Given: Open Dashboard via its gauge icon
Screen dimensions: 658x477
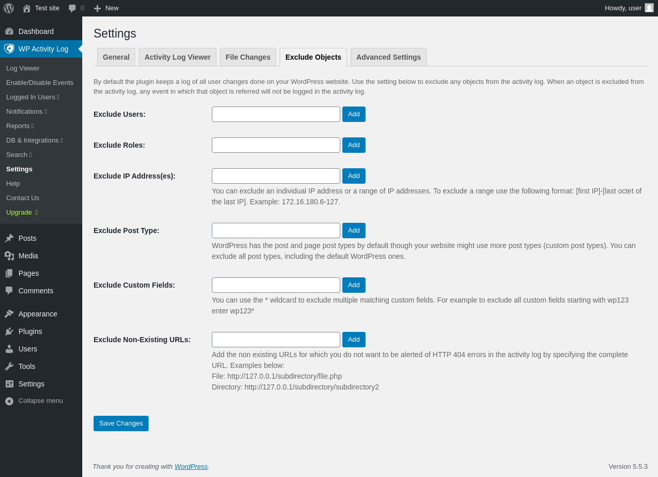Looking at the screenshot, I should point(9,31).
